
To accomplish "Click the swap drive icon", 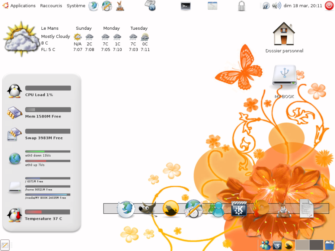I will point(15,135).
